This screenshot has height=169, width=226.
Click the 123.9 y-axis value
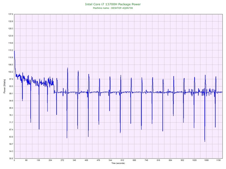click(11, 36)
